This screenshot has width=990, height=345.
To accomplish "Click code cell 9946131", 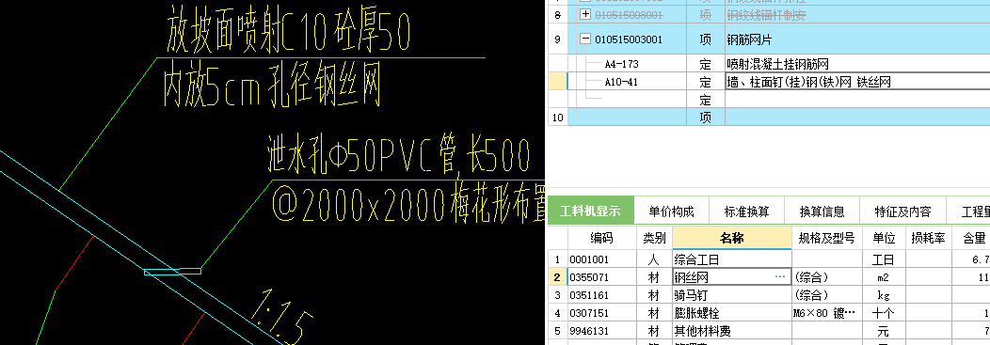I will tap(601, 331).
